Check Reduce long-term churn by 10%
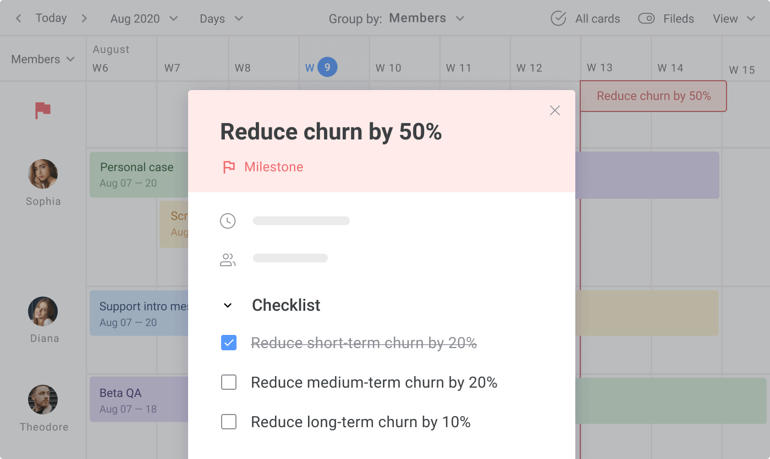 click(229, 422)
